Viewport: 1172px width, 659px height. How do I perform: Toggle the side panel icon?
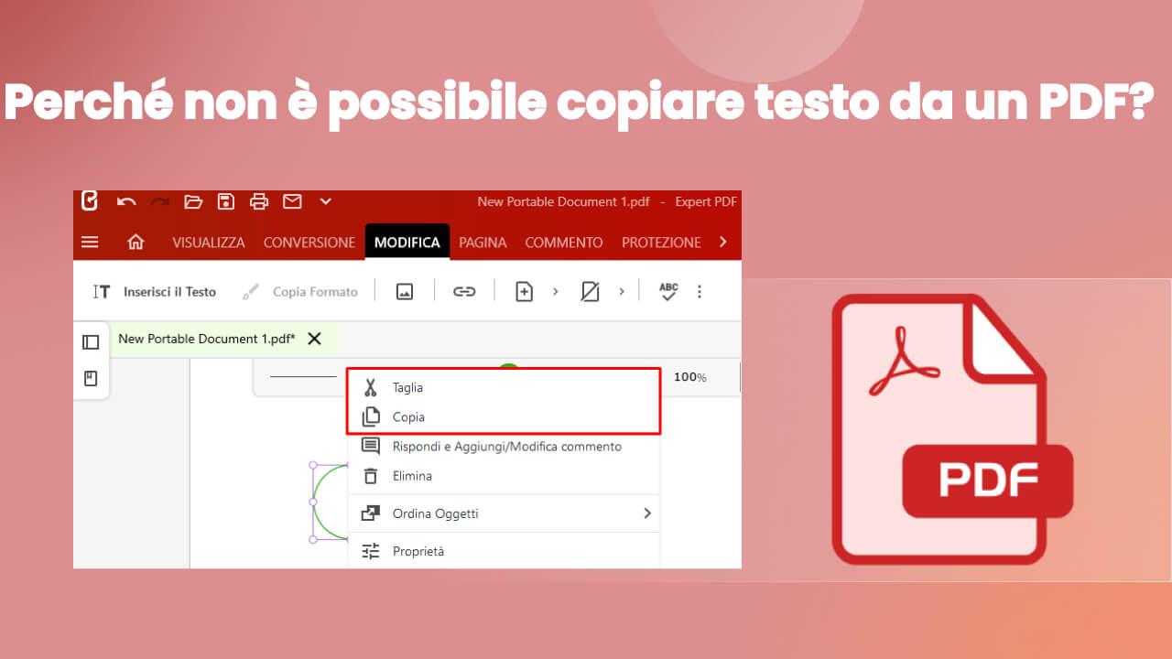coord(91,342)
